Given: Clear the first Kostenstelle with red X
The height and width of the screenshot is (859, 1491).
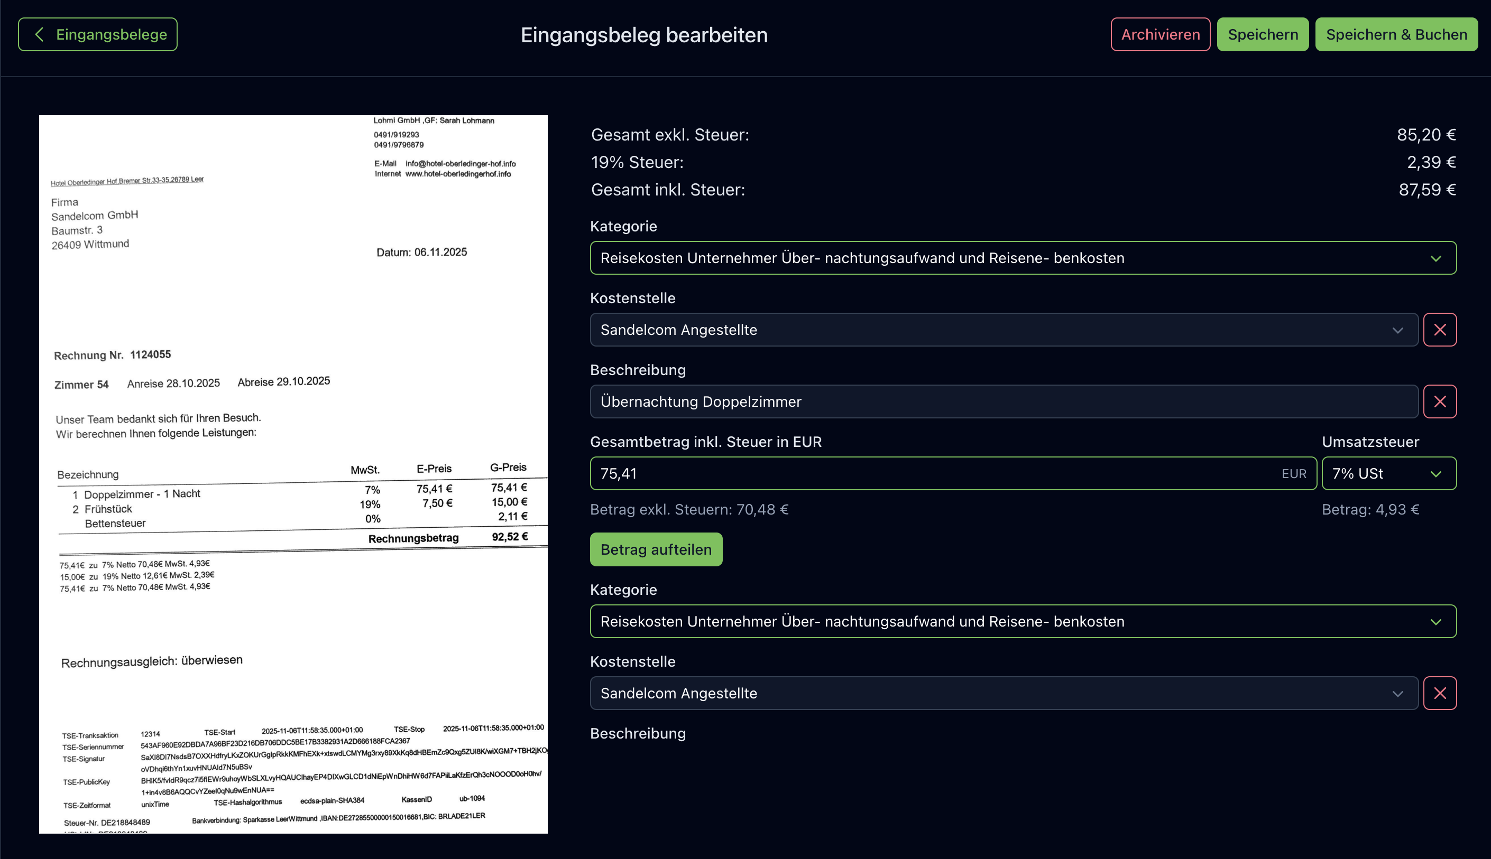Looking at the screenshot, I should click(x=1439, y=330).
